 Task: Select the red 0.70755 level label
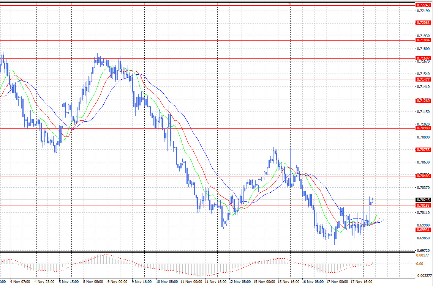tap(423, 150)
